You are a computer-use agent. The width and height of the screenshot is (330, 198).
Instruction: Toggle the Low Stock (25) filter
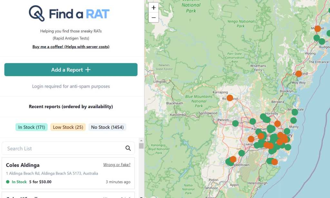(x=68, y=127)
